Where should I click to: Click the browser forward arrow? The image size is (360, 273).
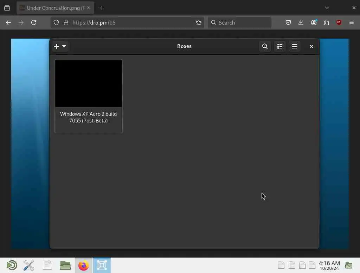pyautogui.click(x=21, y=22)
